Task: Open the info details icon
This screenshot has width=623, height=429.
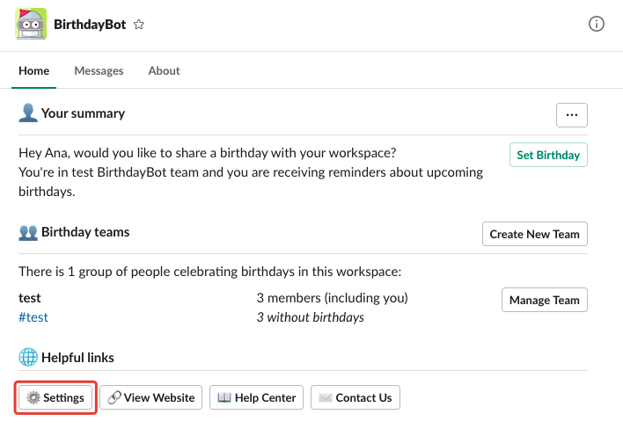Action: 597,25
